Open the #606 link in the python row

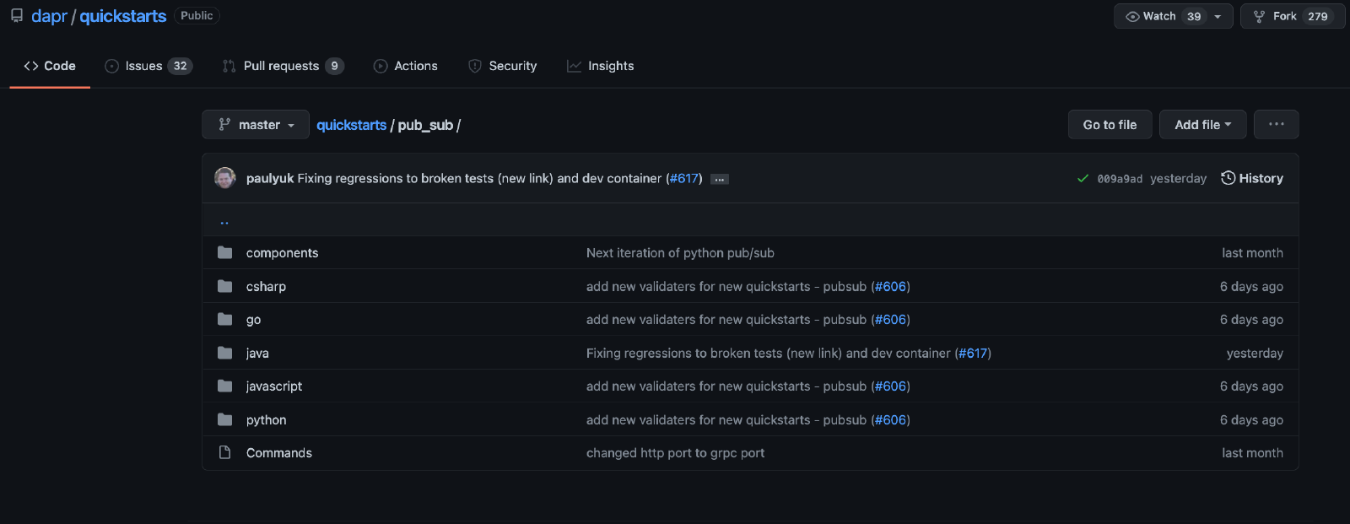(x=891, y=420)
